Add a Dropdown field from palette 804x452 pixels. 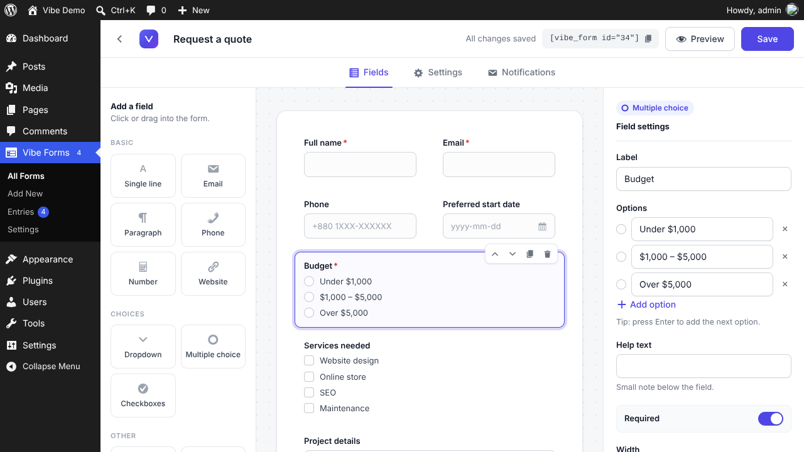pyautogui.click(x=143, y=347)
